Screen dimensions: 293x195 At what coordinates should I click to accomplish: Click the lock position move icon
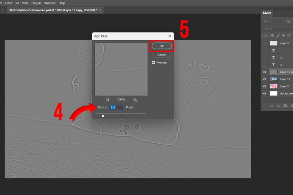pos(283,36)
